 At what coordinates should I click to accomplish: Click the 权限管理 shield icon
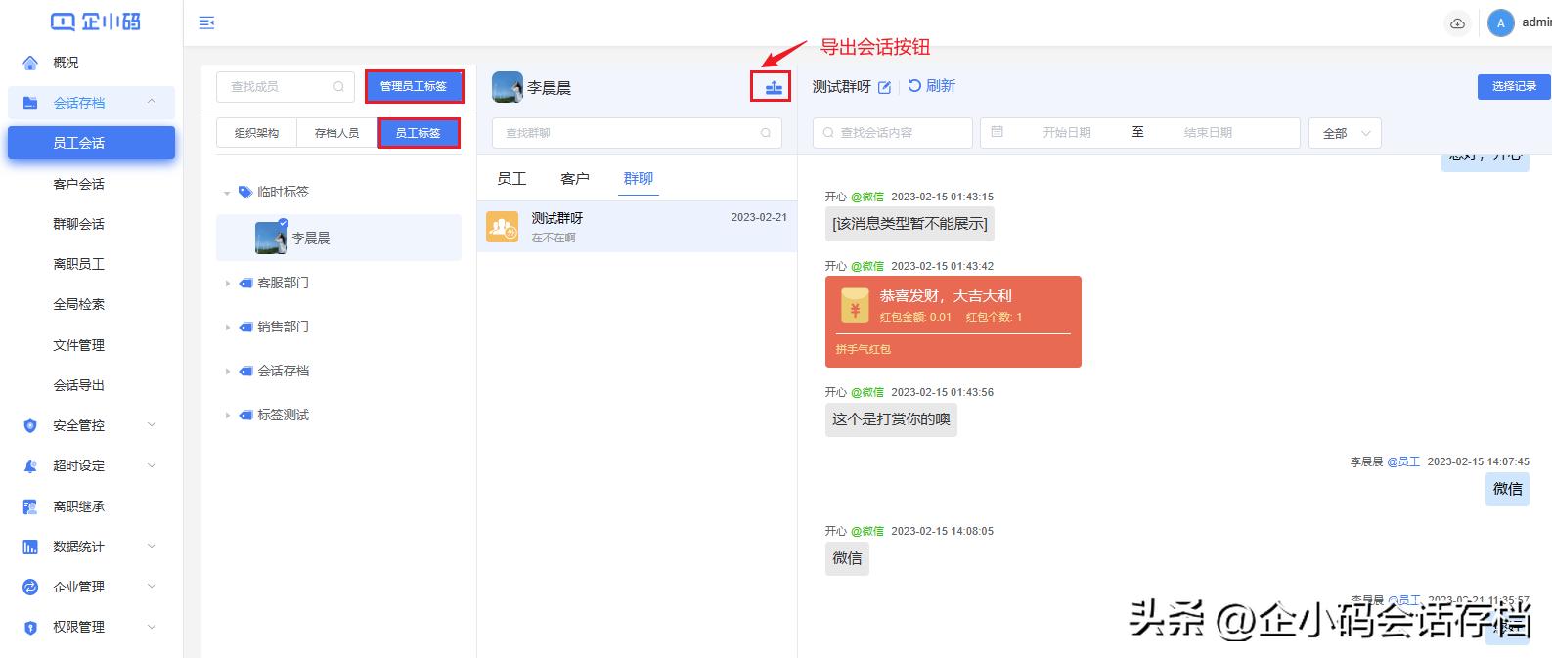pos(30,628)
